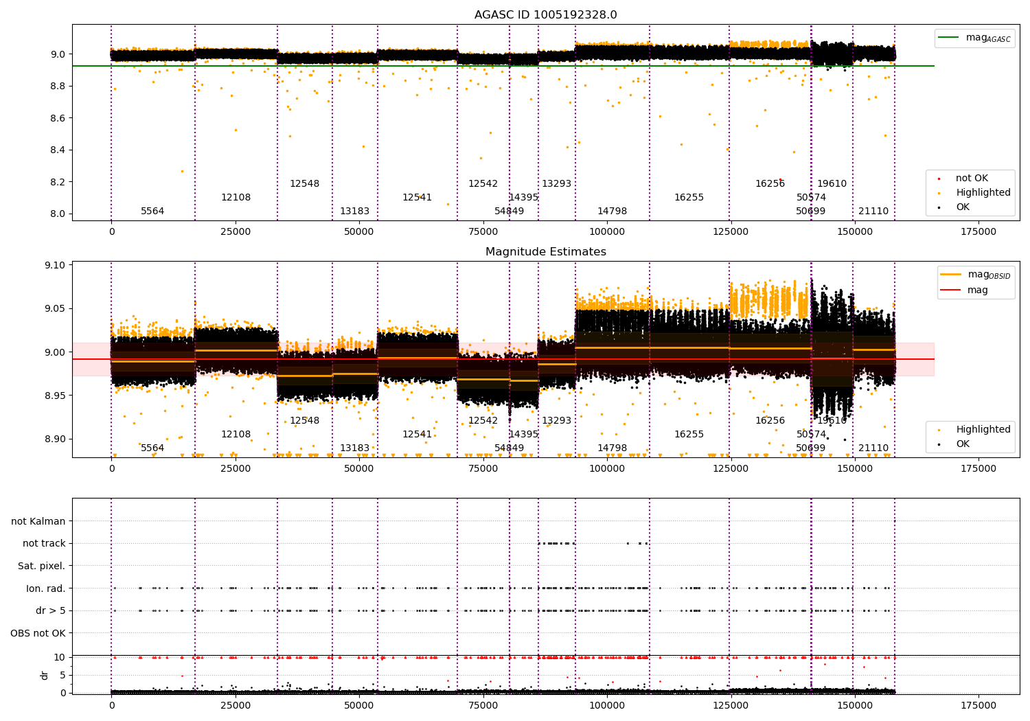Click the 8.4 y-axis tick label
The width and height of the screenshot is (1030, 721).
pos(58,150)
